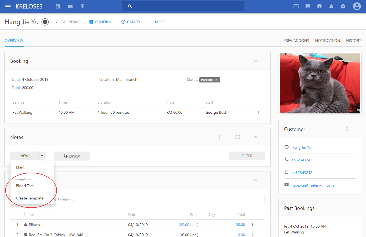Open the settings gear
The height and width of the screenshot is (237, 366).
pos(343,6)
